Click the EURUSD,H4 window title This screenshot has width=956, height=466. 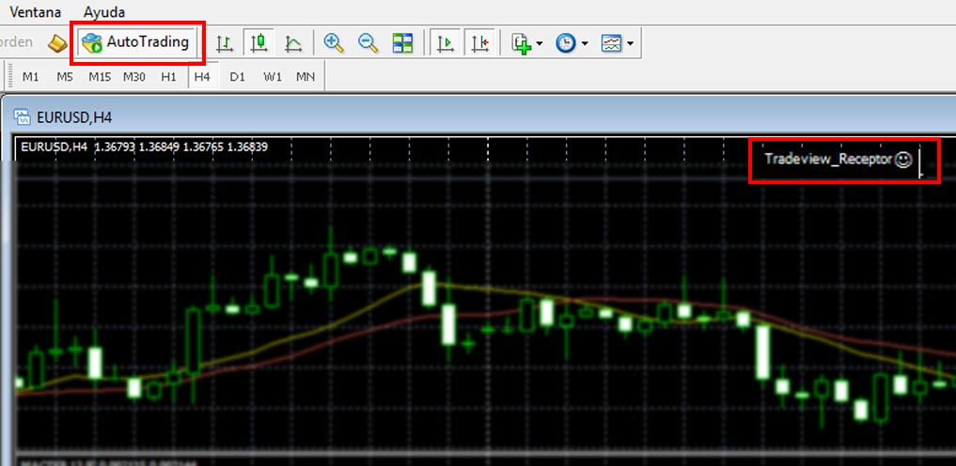point(74,117)
